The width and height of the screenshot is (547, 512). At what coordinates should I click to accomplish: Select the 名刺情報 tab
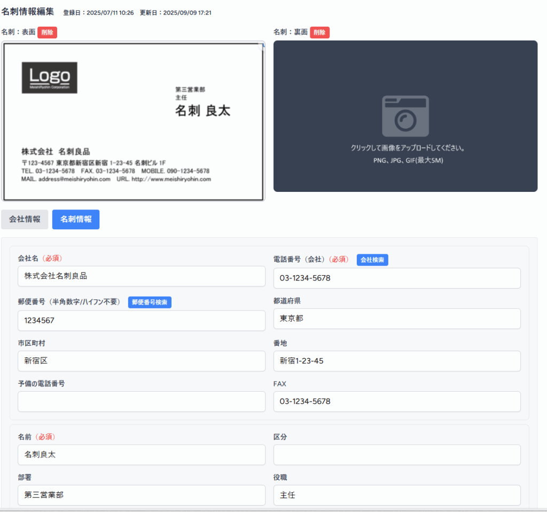[x=76, y=219]
